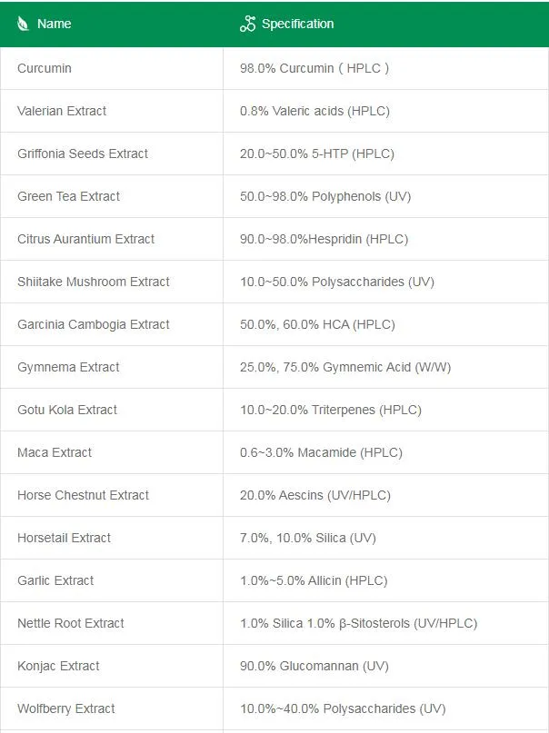549x733 pixels.
Task: Click Konjac Extract Glucomannan specification
Action: point(314,666)
